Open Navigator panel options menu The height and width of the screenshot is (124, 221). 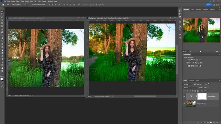[220, 10]
